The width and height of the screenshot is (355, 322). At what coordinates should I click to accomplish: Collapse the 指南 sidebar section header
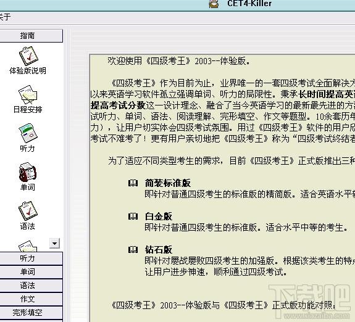tap(31, 36)
